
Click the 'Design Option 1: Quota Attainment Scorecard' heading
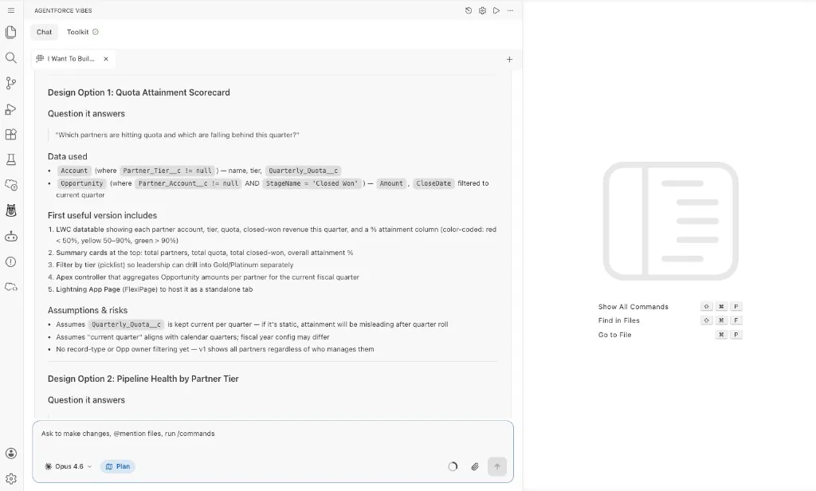pos(139,92)
